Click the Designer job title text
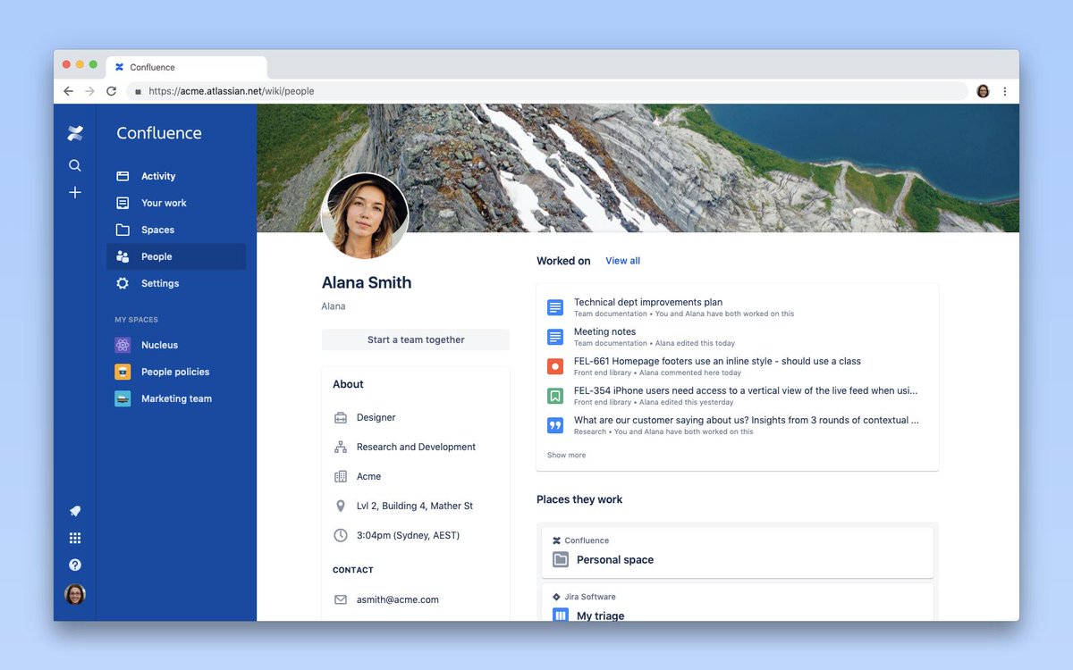Screen dimensions: 1073x670 pos(376,417)
